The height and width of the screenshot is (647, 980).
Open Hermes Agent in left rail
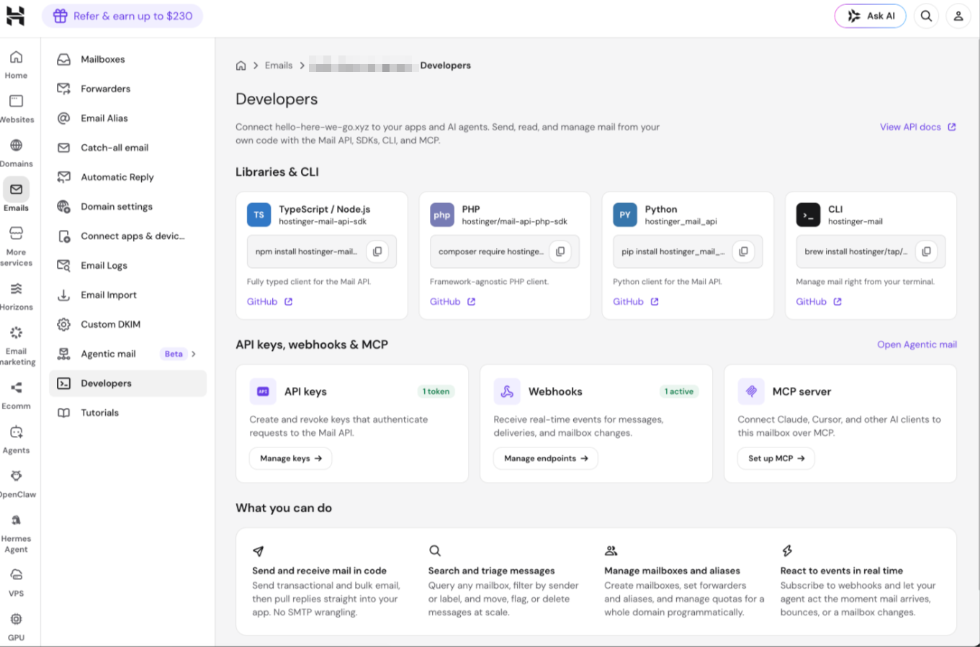(x=16, y=534)
